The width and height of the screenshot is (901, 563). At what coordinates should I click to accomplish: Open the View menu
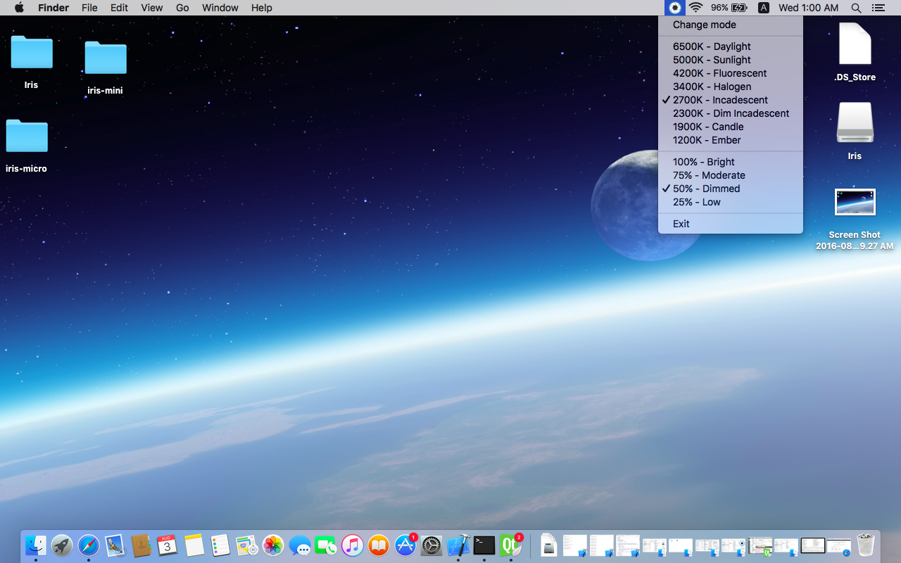click(152, 8)
